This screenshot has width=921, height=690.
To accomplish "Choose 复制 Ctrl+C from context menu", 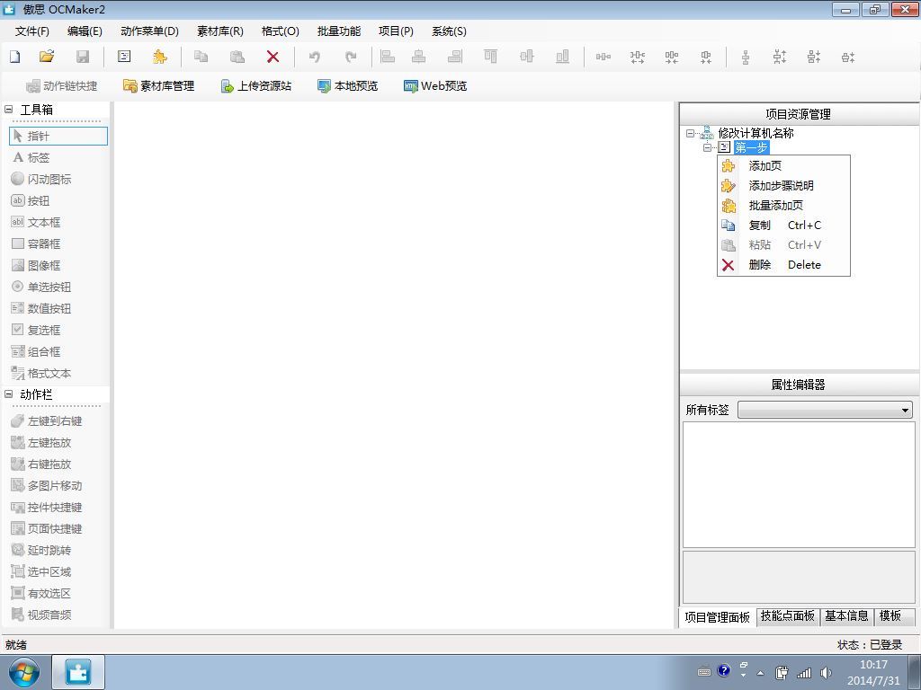I will (783, 226).
